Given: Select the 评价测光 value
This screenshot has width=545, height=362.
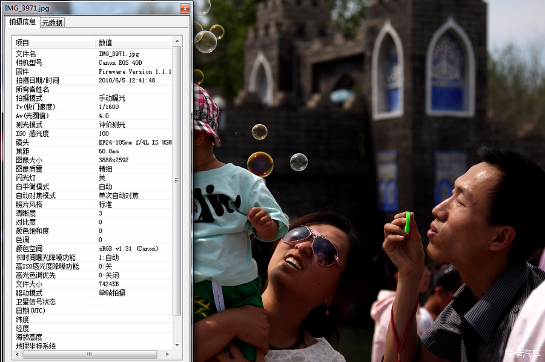Looking at the screenshot, I should [x=112, y=124].
